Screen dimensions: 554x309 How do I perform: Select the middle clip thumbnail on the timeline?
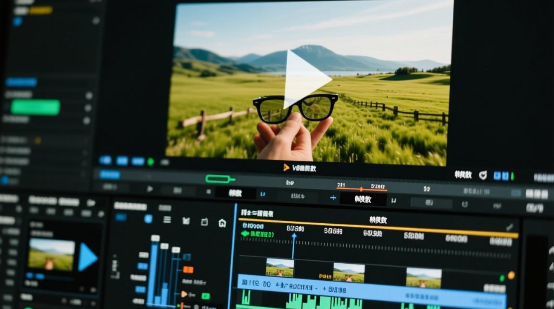click(349, 272)
